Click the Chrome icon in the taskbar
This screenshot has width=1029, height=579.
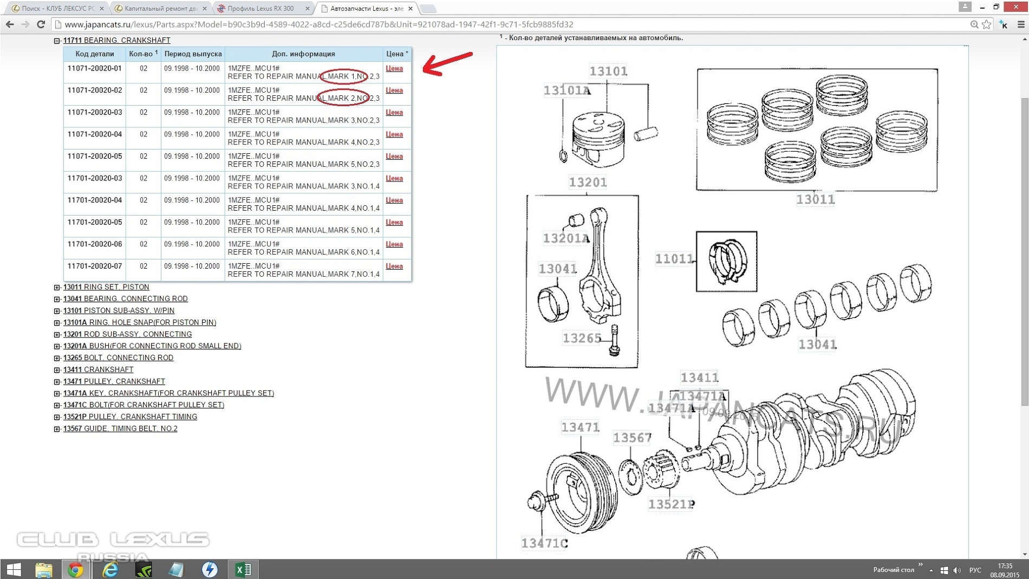tap(76, 569)
